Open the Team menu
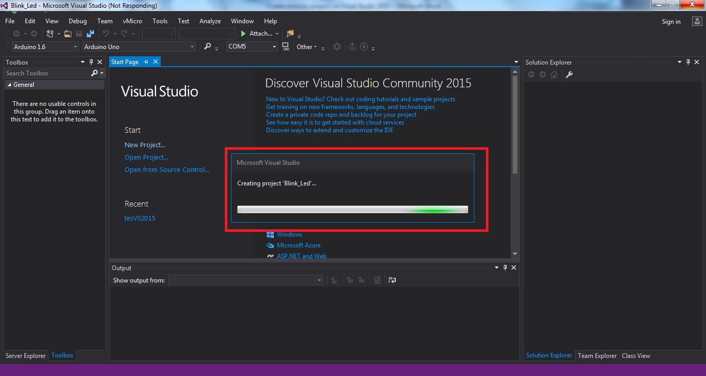Image resolution: width=706 pixels, height=376 pixels. 105,21
